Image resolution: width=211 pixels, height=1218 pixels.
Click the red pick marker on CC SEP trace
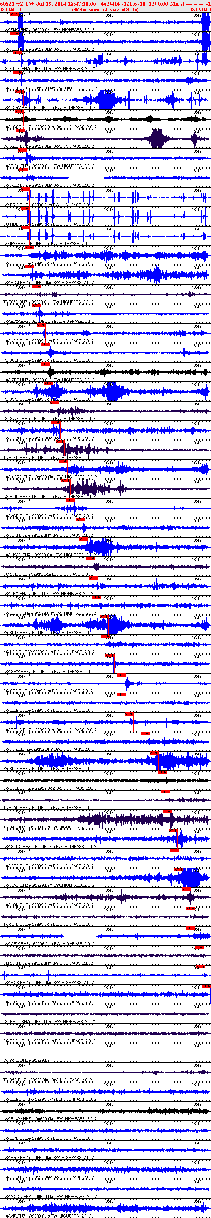coord(121,675)
